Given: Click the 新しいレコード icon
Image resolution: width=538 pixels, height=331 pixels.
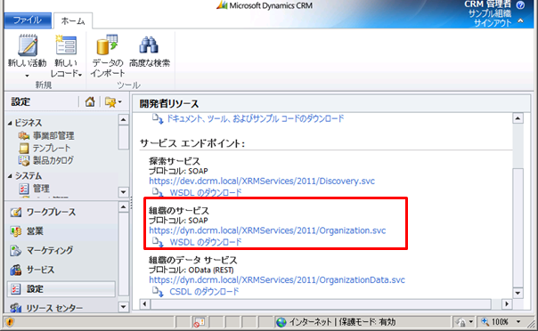Looking at the screenshot, I should 66,44.
